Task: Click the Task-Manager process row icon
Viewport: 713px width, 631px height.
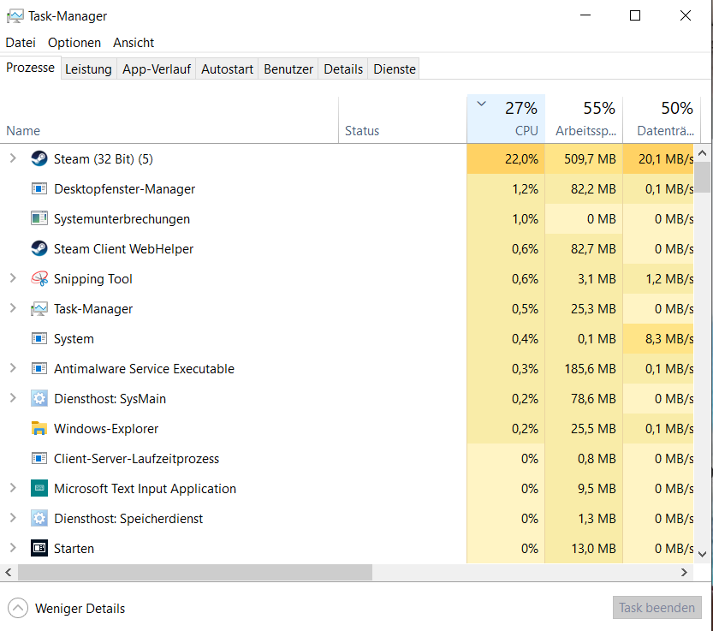Action: 39,309
